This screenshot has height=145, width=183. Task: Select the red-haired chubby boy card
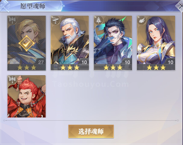[27, 96]
